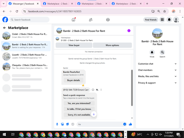Click taskbar volume muted icon

(x=160, y=134)
